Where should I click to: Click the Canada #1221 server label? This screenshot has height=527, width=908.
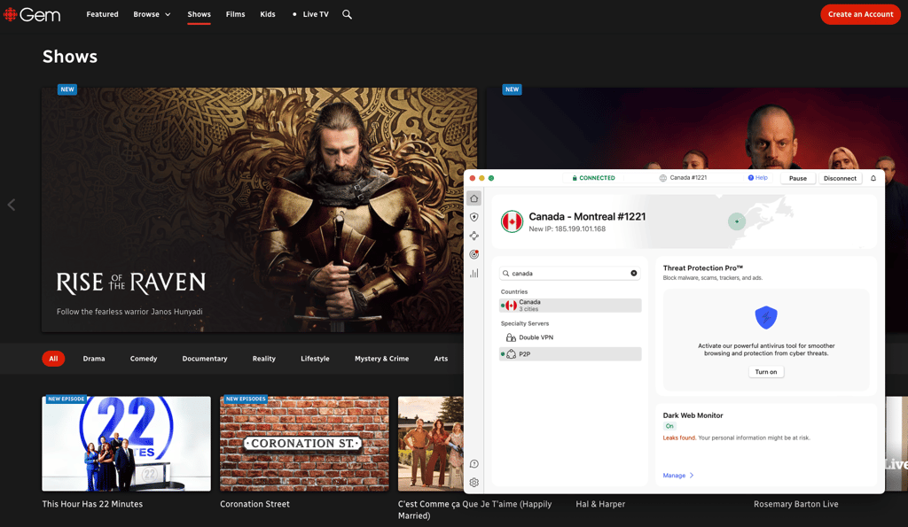[x=688, y=178]
